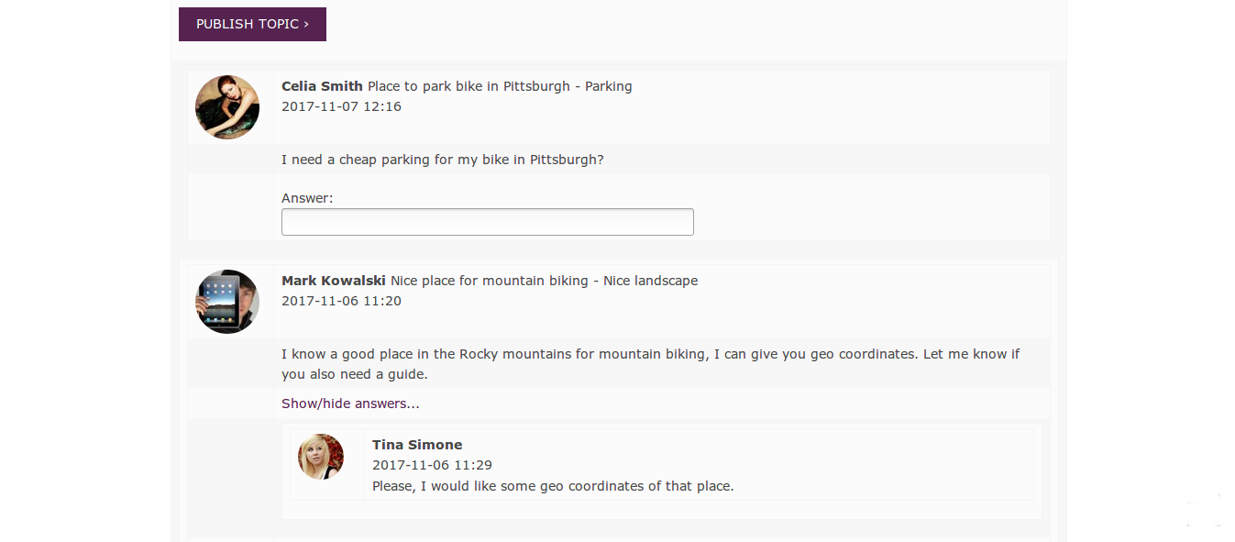Image resolution: width=1235 pixels, height=542 pixels.
Task: Click the PUBLISH TOPIC button
Action: [252, 24]
